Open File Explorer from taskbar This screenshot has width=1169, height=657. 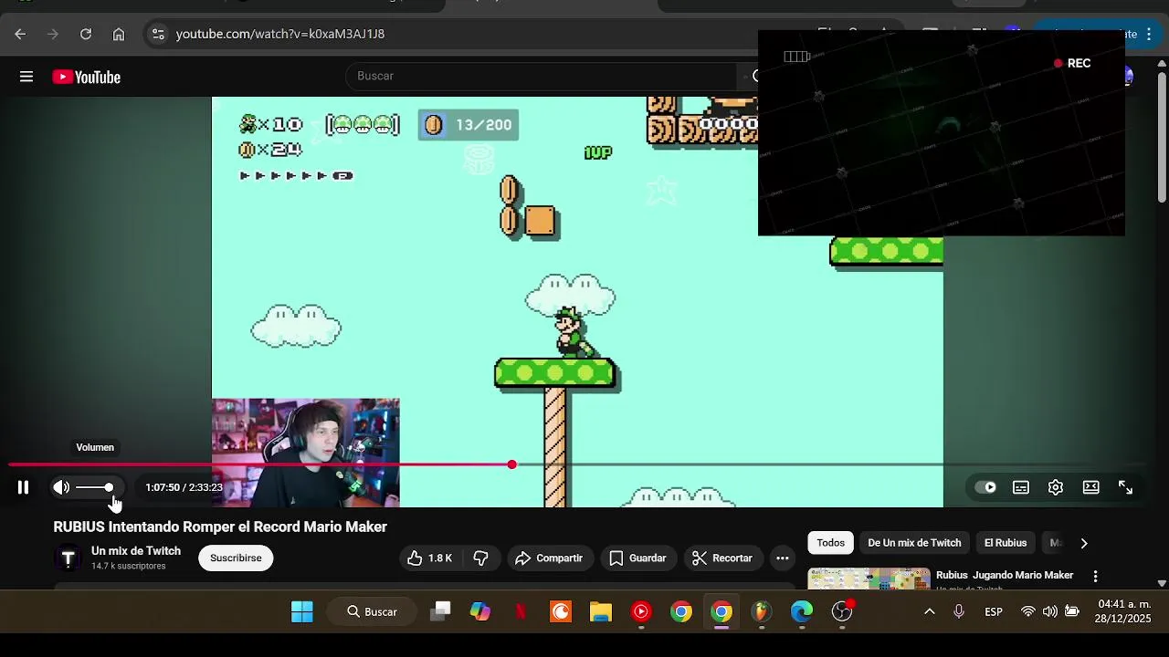point(601,611)
